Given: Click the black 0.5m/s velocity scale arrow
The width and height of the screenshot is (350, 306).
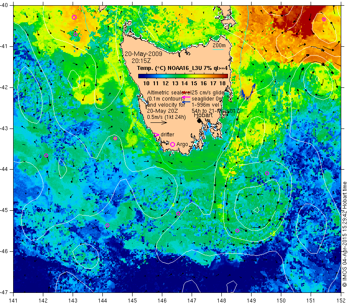Looking at the screenshot, I should pos(159,122).
